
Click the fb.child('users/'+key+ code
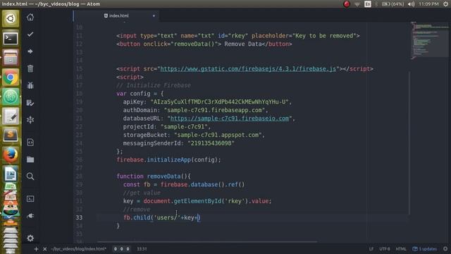pyautogui.click(x=161, y=217)
